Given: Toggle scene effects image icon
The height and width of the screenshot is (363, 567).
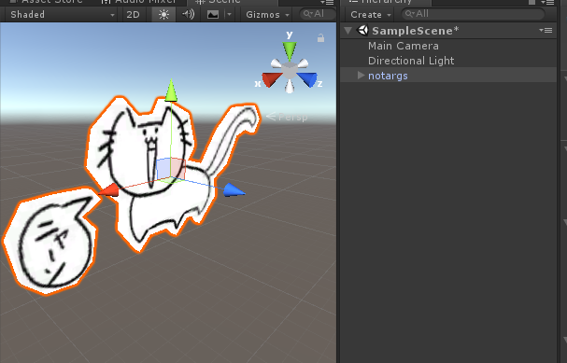Looking at the screenshot, I should [213, 14].
